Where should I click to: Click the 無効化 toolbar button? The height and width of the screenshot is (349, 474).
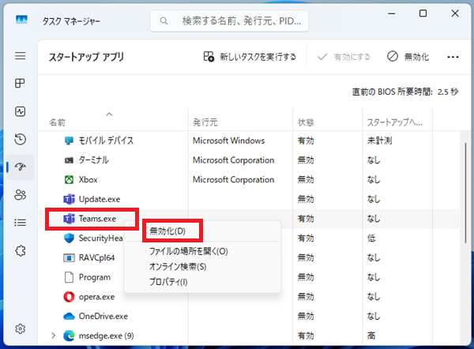408,57
